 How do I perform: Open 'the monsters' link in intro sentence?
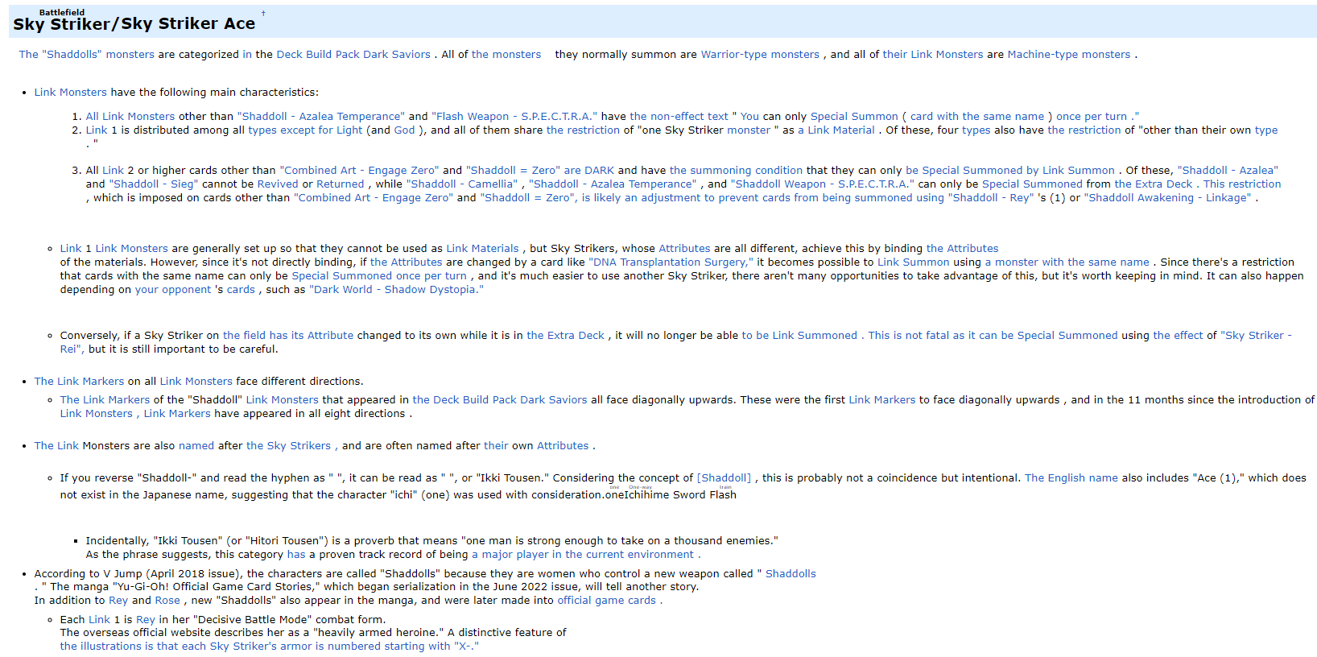pos(506,55)
